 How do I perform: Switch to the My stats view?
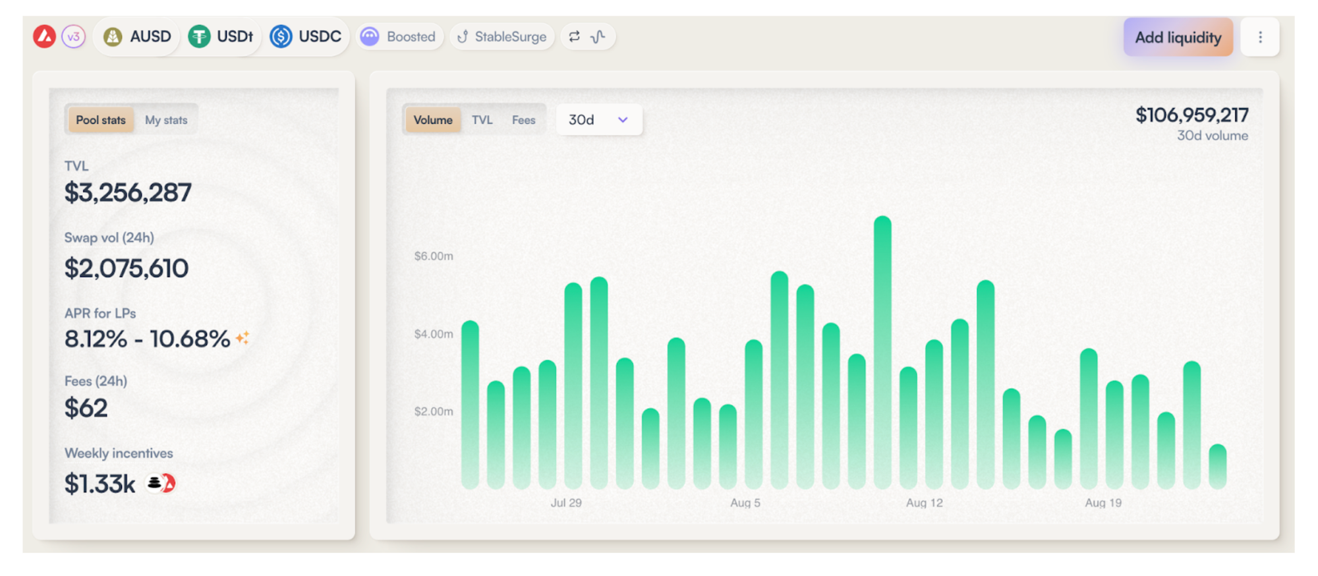(166, 120)
